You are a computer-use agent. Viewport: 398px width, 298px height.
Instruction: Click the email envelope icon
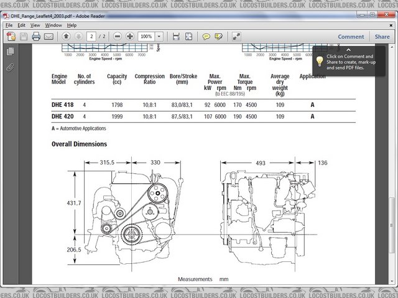(49, 37)
